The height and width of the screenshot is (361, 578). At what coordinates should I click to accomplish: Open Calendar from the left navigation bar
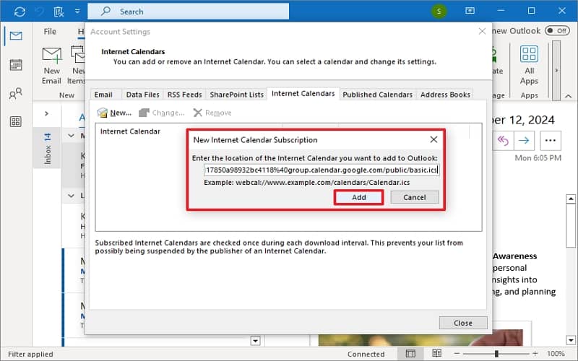click(16, 65)
